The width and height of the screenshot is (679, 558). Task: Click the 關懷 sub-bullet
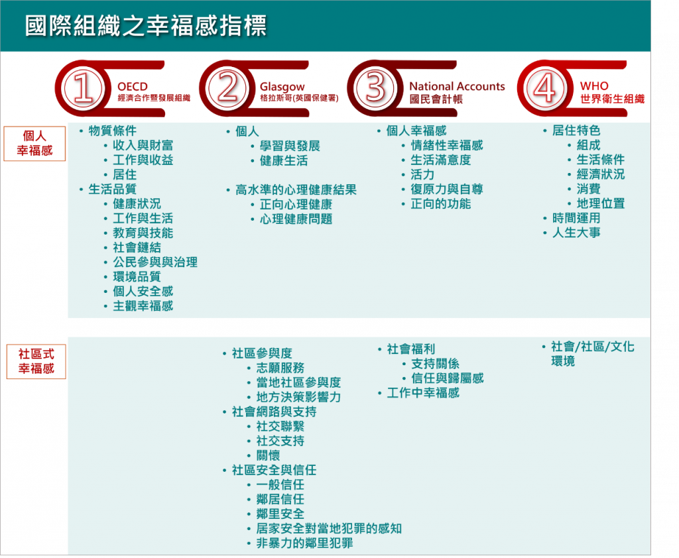[268, 455]
